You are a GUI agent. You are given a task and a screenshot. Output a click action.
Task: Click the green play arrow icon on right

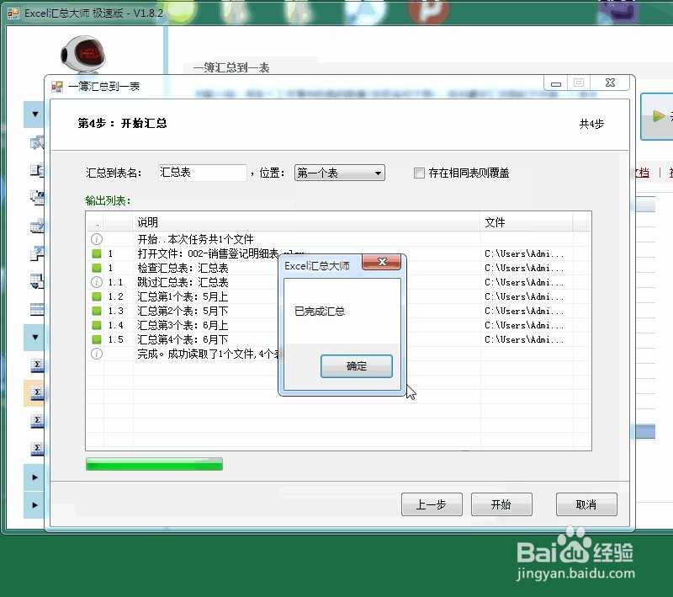(x=659, y=116)
